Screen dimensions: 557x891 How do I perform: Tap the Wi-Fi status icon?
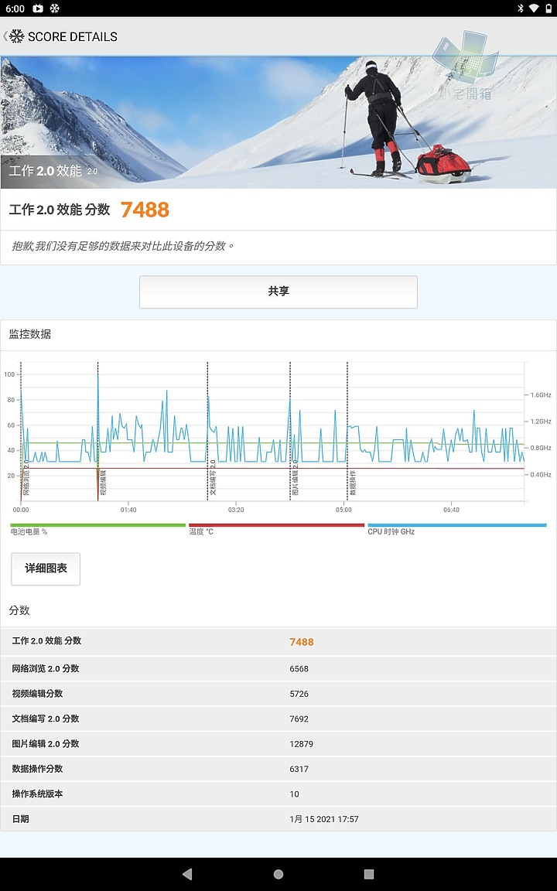(x=533, y=9)
